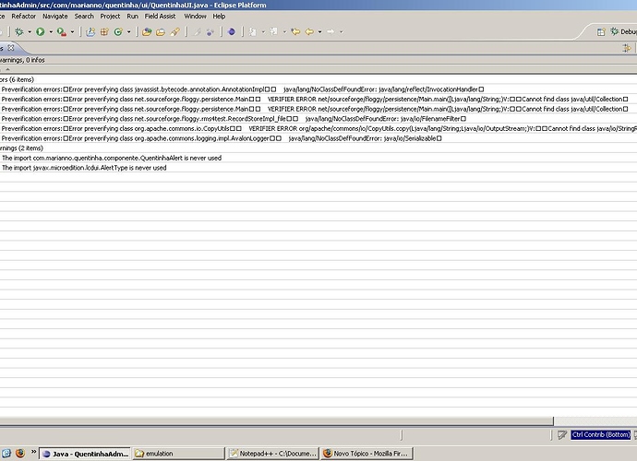Click the New Java Project icon
The image size is (637, 461).
90,31
